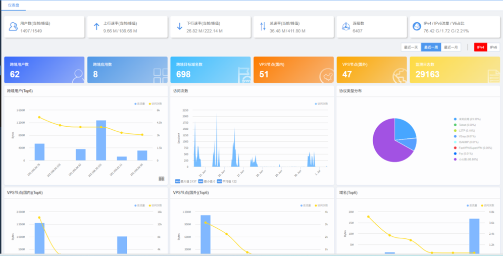Click the AVG badge under 访问次数 chart
Viewport: 503px width, 256px height.
(219, 181)
